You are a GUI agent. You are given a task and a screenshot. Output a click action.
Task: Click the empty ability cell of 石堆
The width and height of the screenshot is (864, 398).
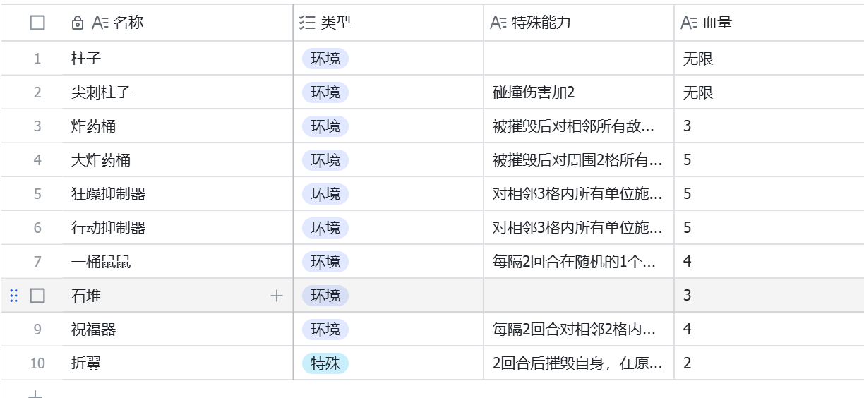(x=579, y=295)
